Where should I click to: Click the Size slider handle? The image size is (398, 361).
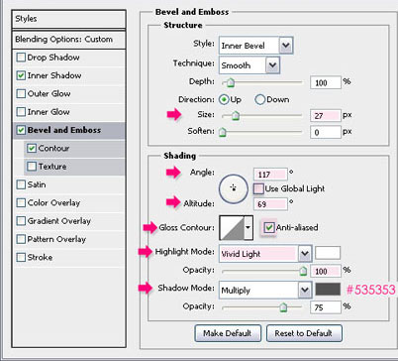pyautogui.click(x=236, y=116)
